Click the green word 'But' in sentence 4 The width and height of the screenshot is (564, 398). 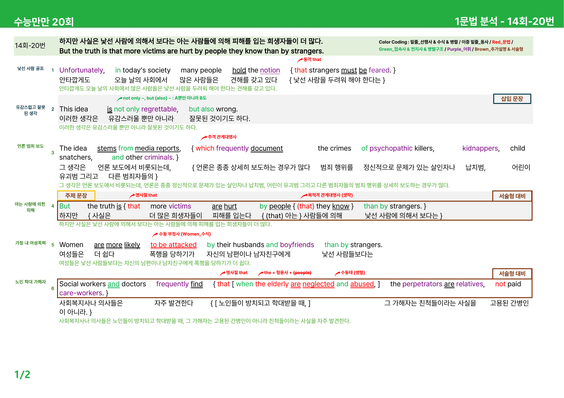pos(65,206)
